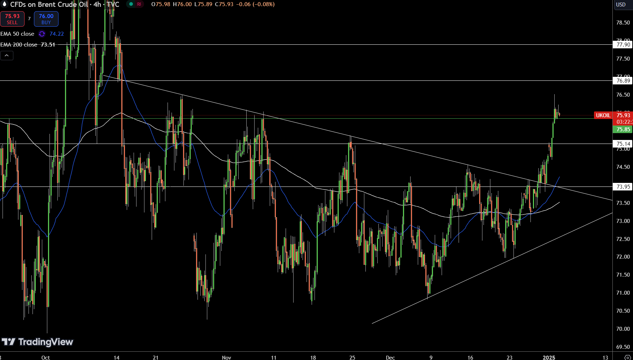The image size is (633, 360).
Task: Click the 16 date label on time axis
Action: pos(470,357)
